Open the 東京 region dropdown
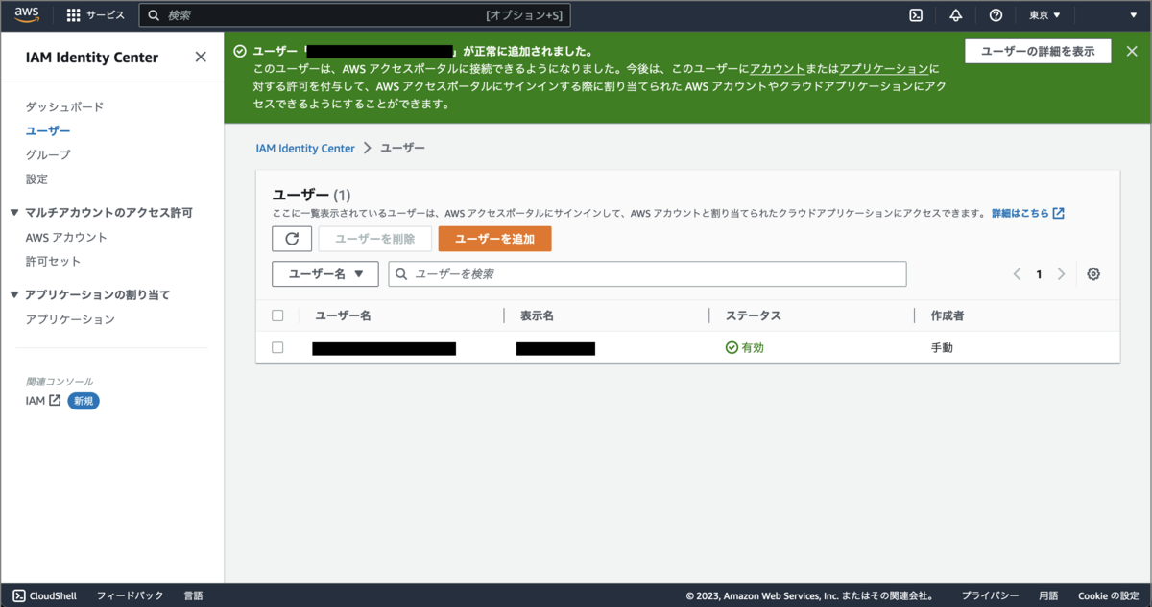The image size is (1152, 607). tap(1044, 15)
